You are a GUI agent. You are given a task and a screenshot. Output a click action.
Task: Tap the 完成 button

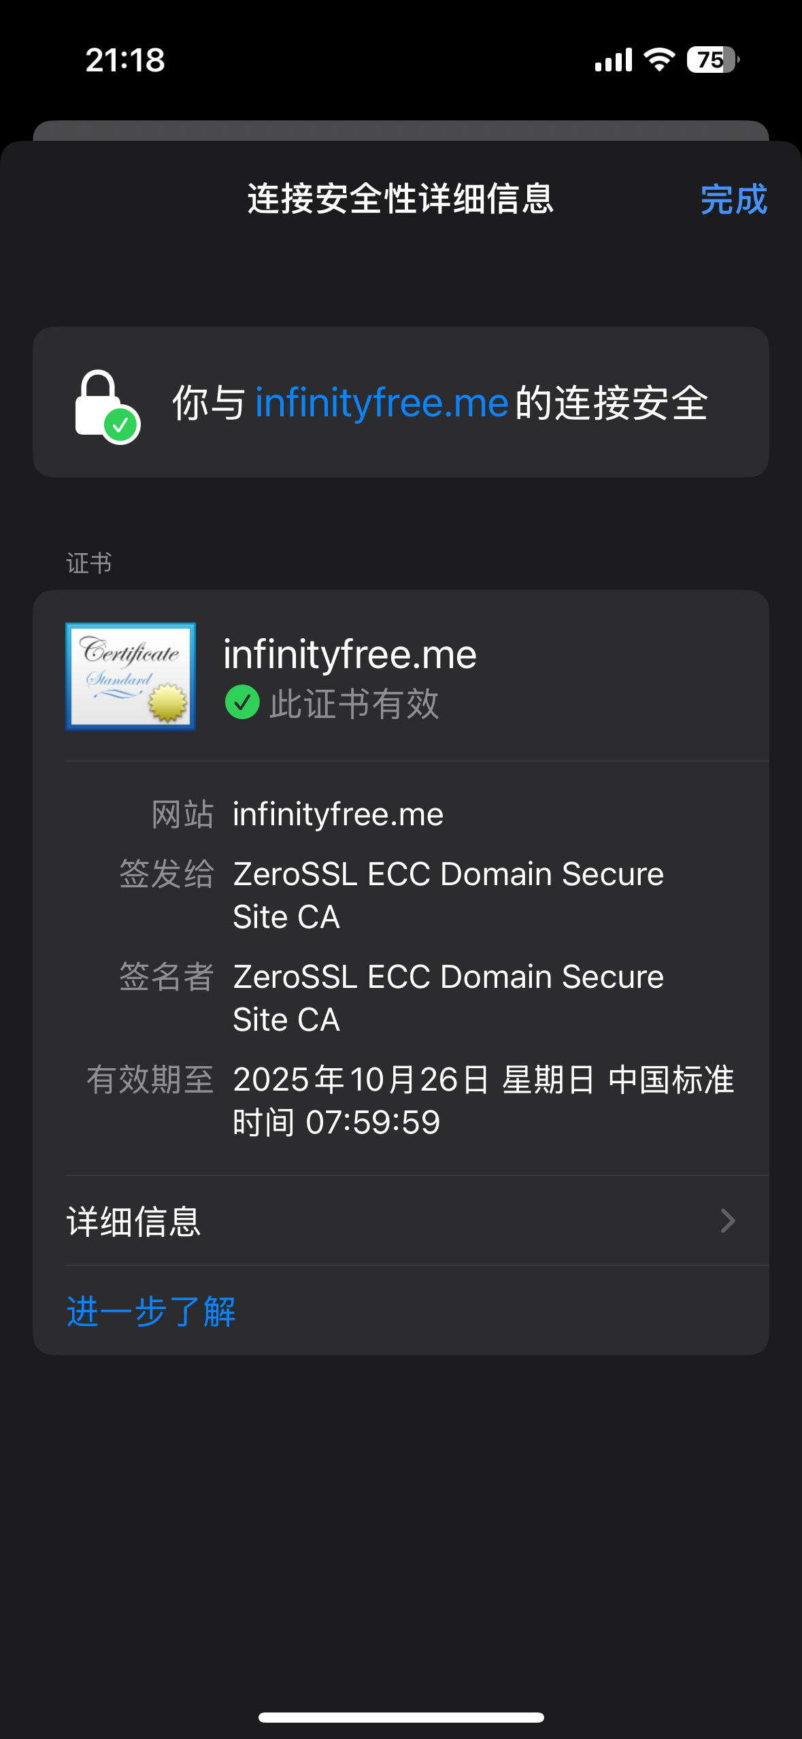(x=733, y=199)
